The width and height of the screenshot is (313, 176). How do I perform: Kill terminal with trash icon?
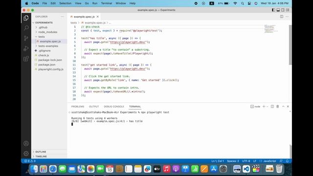[x=278, y=107]
